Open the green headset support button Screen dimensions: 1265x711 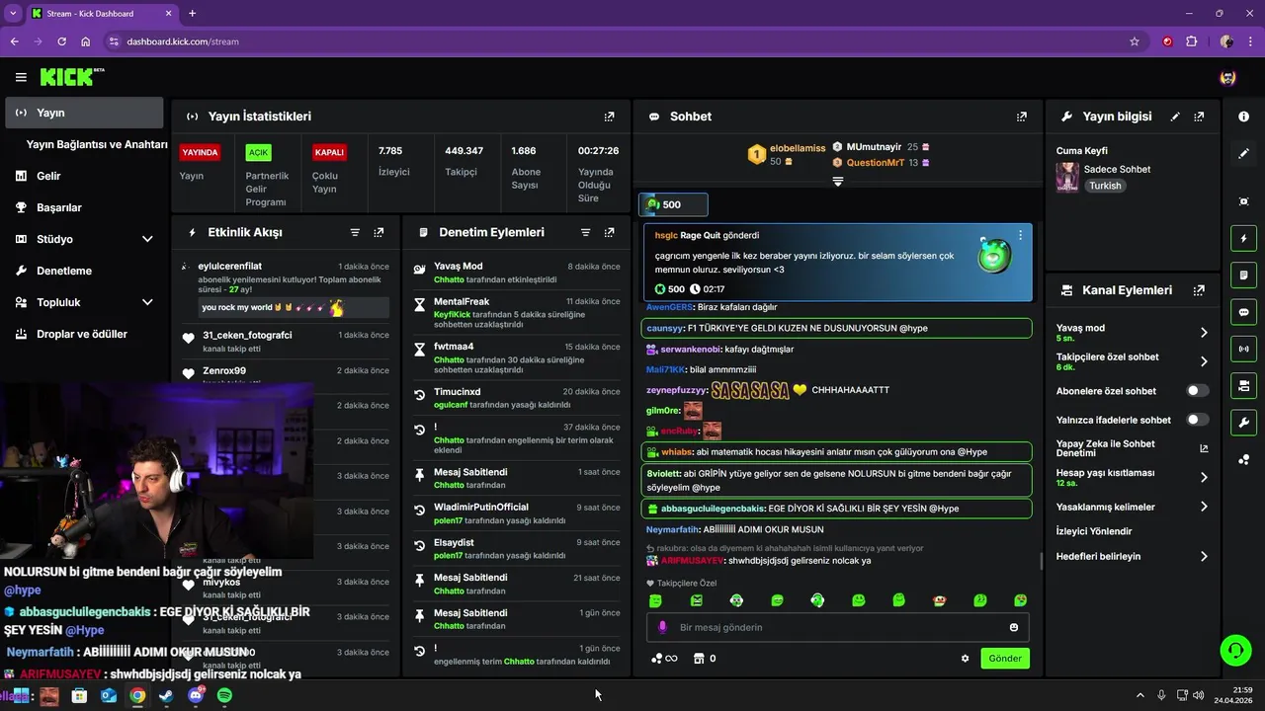click(1235, 650)
